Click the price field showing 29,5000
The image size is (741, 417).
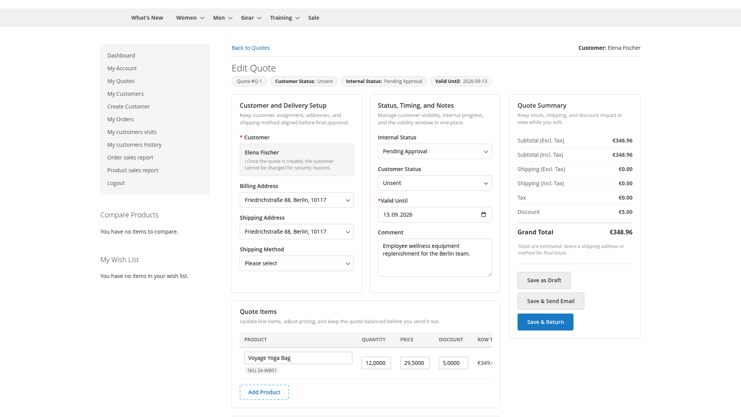click(415, 363)
